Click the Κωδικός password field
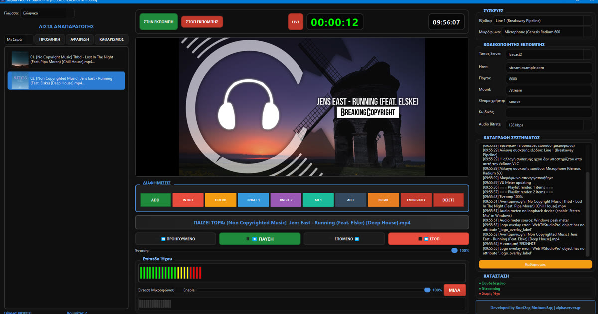The width and height of the screenshot is (598, 314). coord(549,113)
